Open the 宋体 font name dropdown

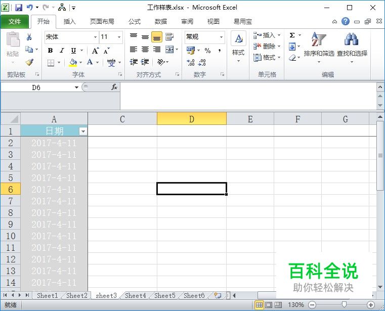click(x=95, y=37)
